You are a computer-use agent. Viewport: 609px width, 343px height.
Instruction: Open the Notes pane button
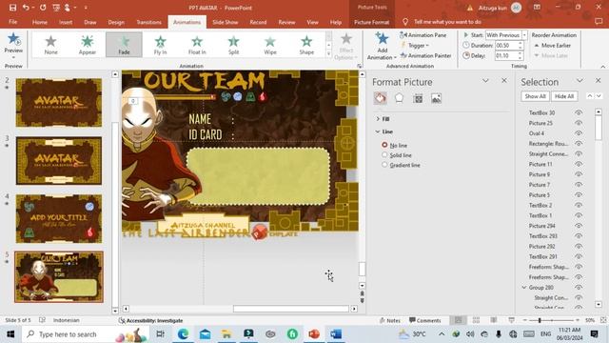tap(390, 320)
